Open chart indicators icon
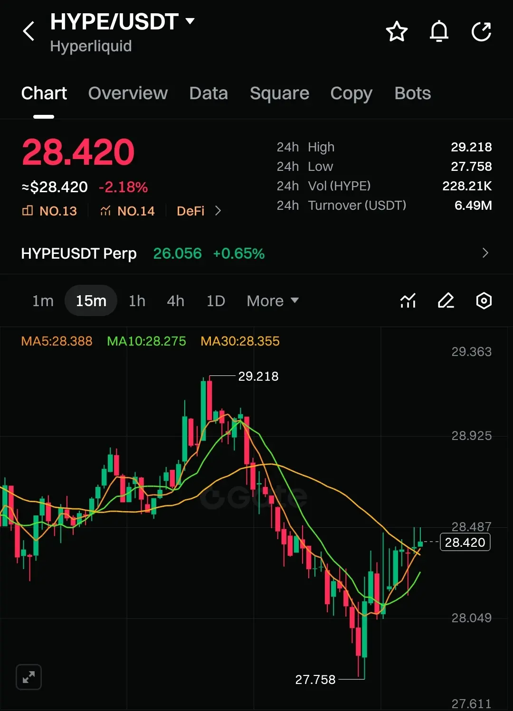This screenshot has height=711, width=513. coord(408,300)
